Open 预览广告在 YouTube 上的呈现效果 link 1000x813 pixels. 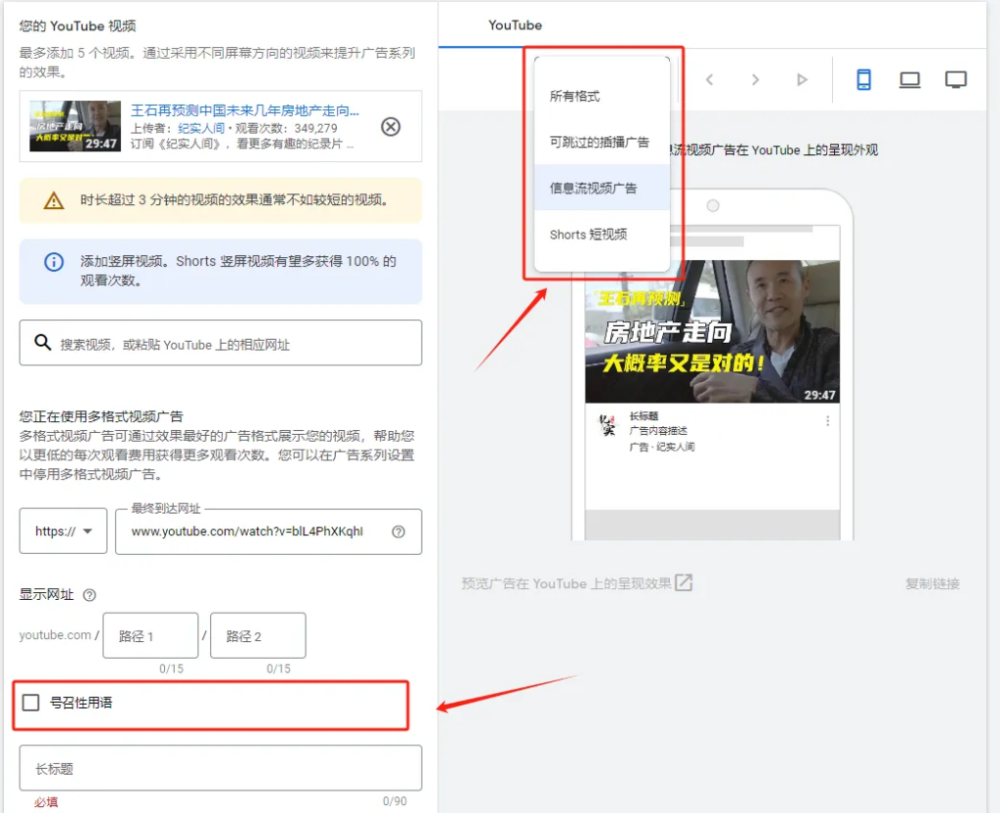click(576, 583)
